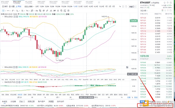Enable KDJ in the MACD pane indicator row
The image size is (175, 108).
(x=68, y=95)
